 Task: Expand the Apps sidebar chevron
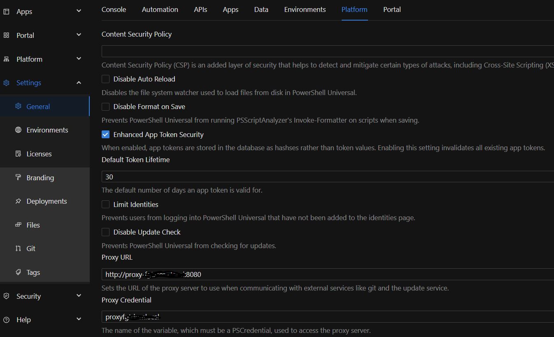tap(79, 11)
